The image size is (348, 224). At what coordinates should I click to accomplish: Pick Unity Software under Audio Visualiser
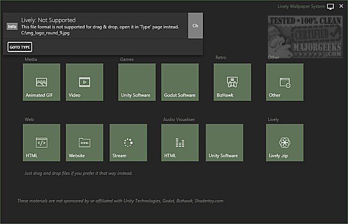(x=224, y=143)
